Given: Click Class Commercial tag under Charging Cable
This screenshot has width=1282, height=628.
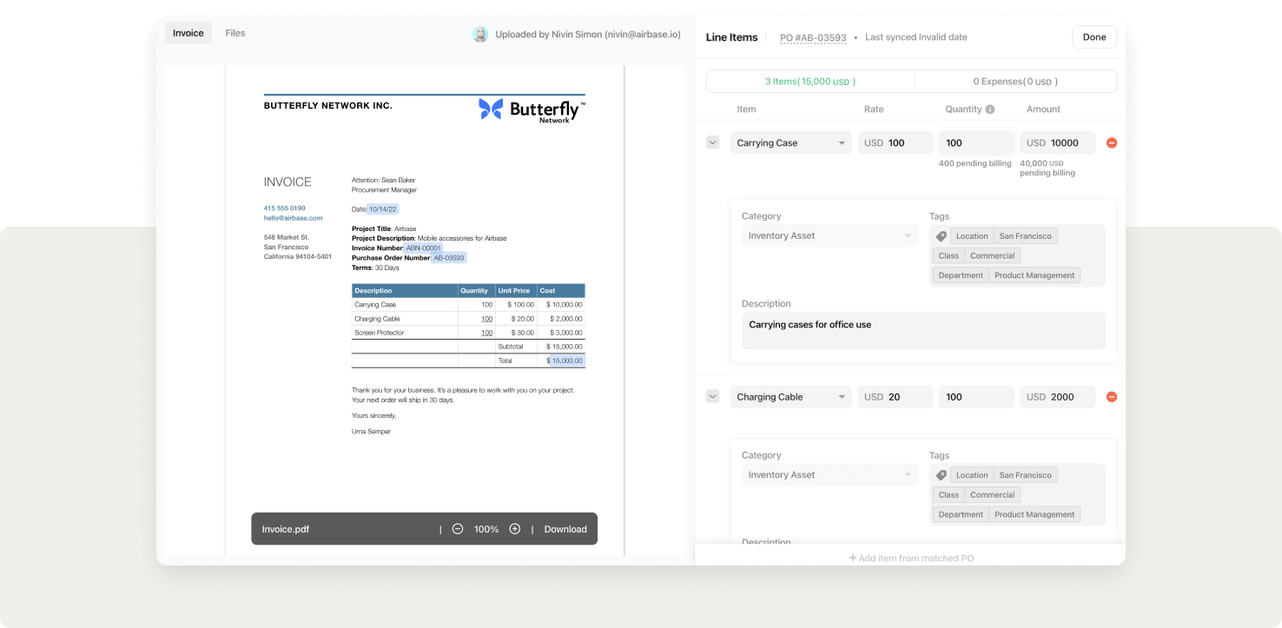Looking at the screenshot, I should [976, 495].
